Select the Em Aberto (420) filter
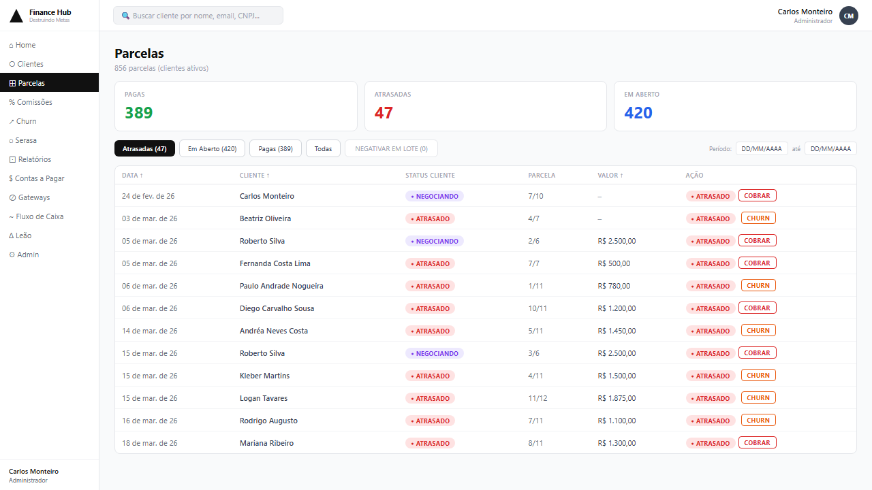Image resolution: width=872 pixels, height=490 pixels. [212, 148]
